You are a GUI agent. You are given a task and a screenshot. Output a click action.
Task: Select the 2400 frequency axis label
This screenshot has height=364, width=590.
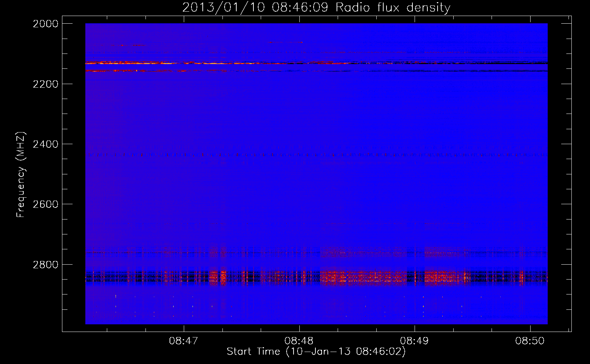(x=46, y=144)
